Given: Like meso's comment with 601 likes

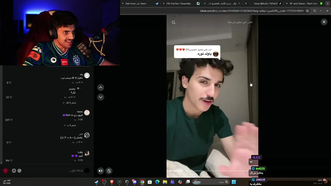Looking at the screenshot, I should (11, 120).
